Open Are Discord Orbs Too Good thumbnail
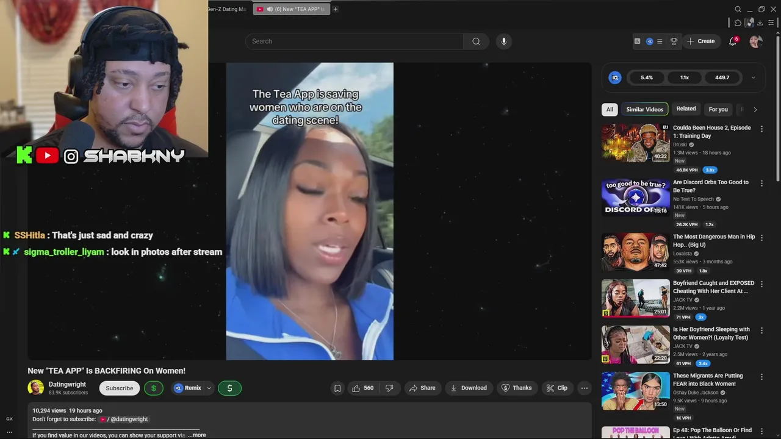 tap(636, 198)
